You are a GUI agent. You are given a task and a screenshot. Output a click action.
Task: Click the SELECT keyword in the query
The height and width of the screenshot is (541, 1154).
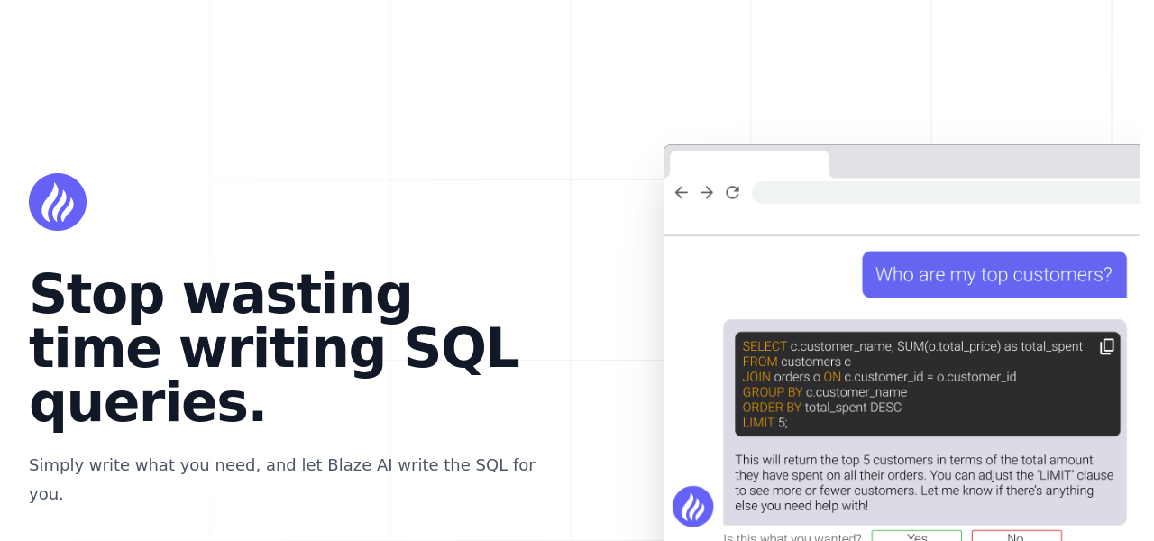click(765, 346)
